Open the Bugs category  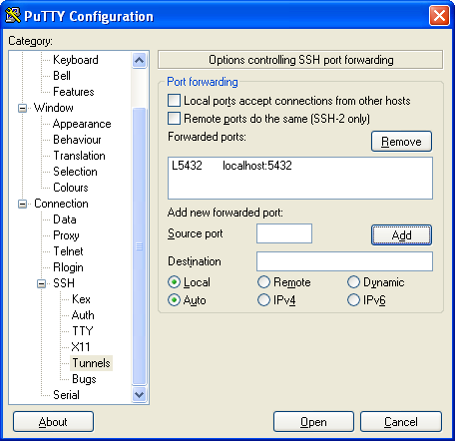pos(84,379)
